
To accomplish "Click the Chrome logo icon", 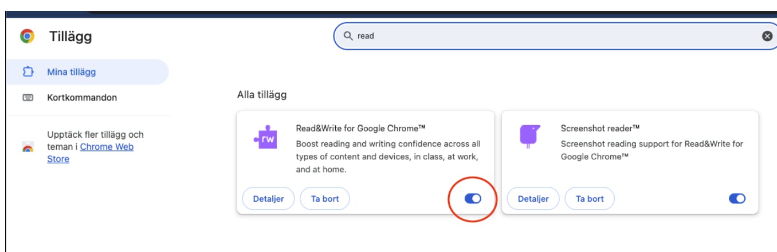I will coord(27,37).
